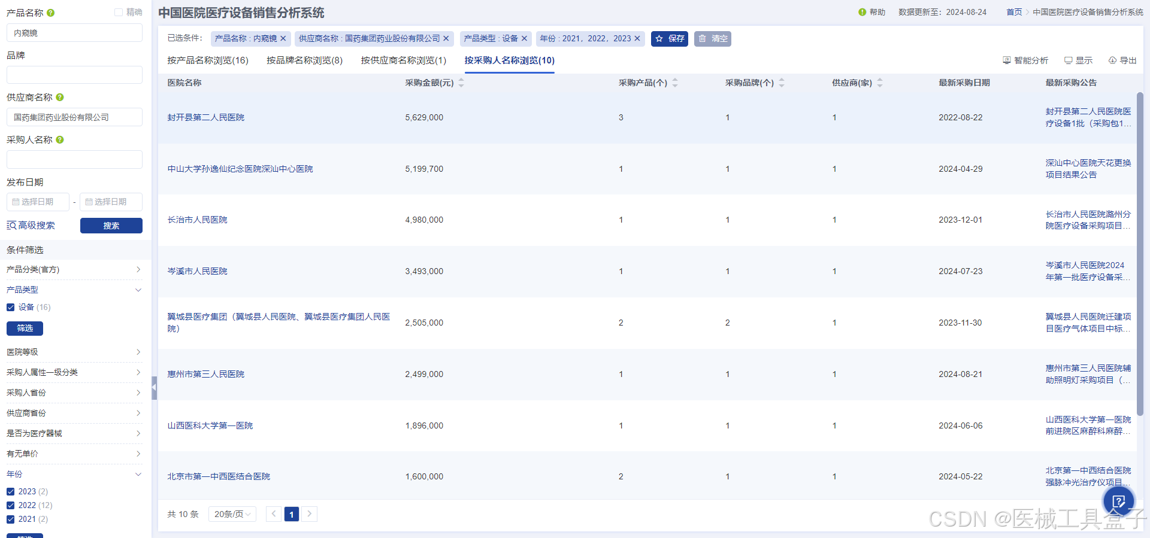Open 北京市第一中西医结合医院 link
Screen dimensions: 1150x538
pyautogui.click(x=219, y=476)
